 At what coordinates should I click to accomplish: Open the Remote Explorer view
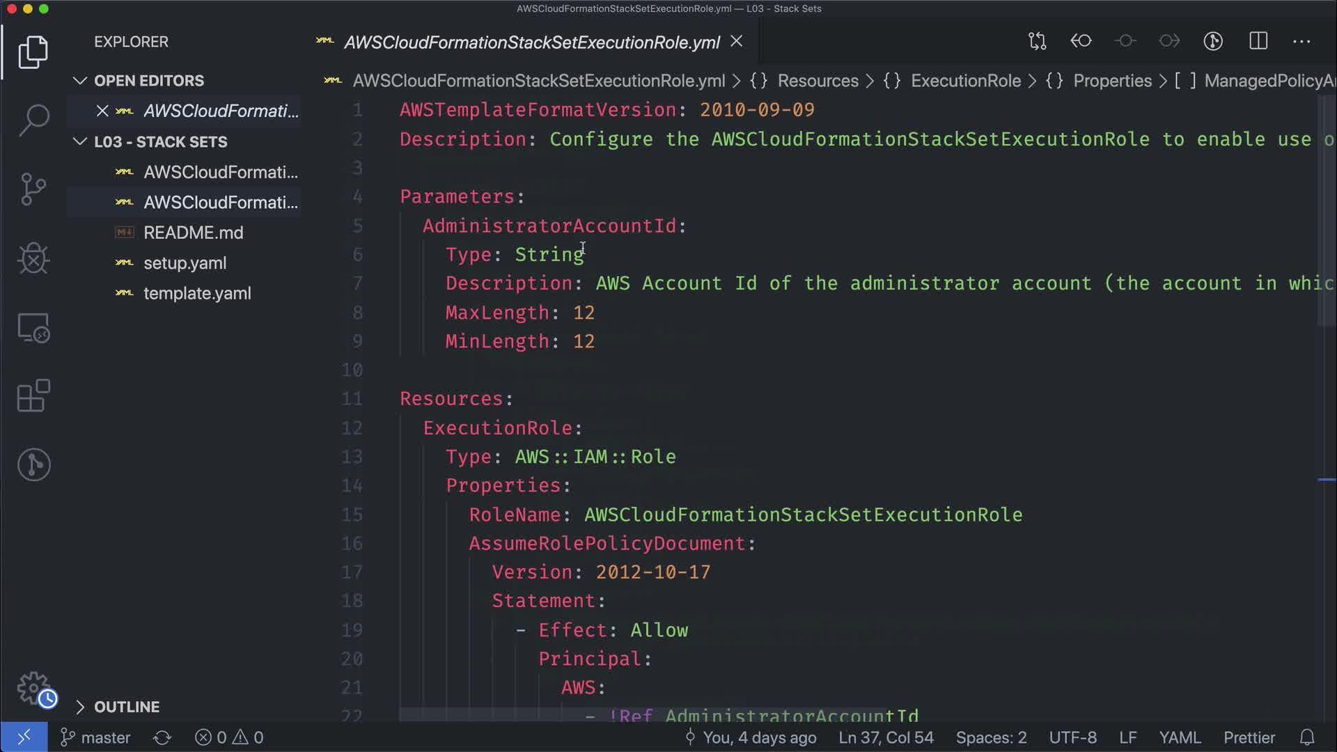[x=33, y=327]
